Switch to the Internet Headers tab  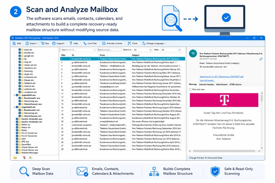(x=207, y=84)
